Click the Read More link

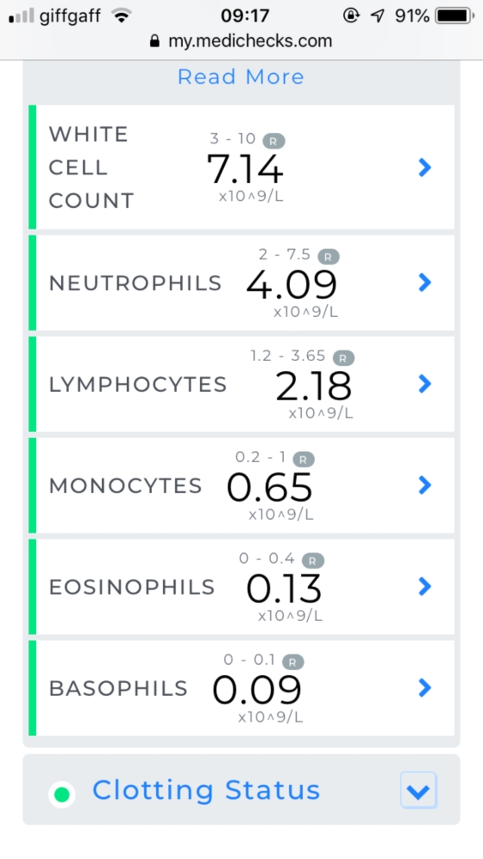(241, 76)
